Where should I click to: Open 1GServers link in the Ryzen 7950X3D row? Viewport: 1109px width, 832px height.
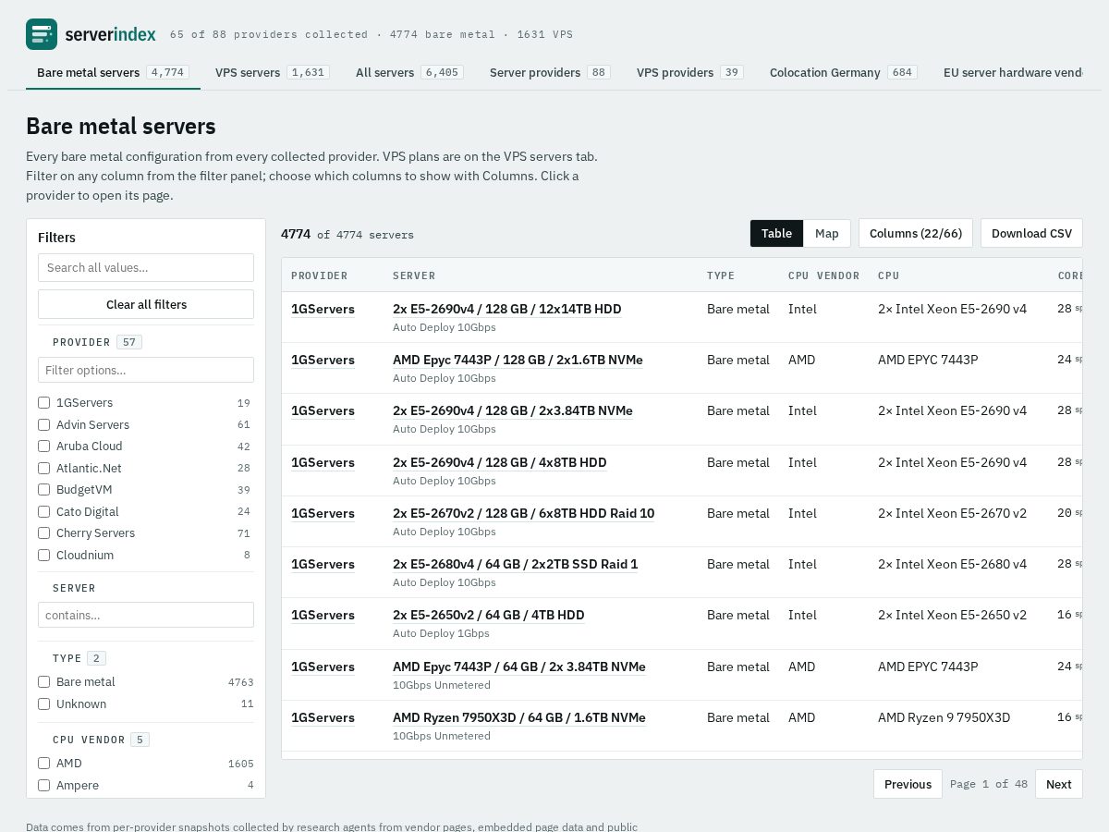pos(323,717)
